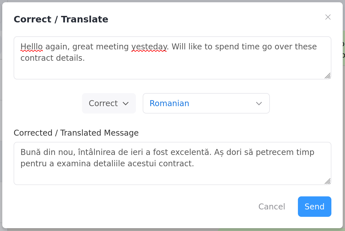
Task: Click the resize grip of original message box
Action: [x=328, y=76]
